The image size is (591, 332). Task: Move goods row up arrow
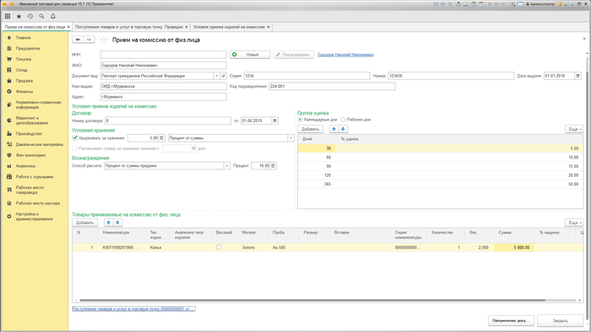point(109,222)
